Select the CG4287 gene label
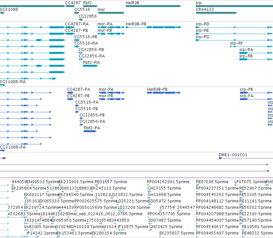The width and height of the screenshot is (273, 238). [73, 3]
